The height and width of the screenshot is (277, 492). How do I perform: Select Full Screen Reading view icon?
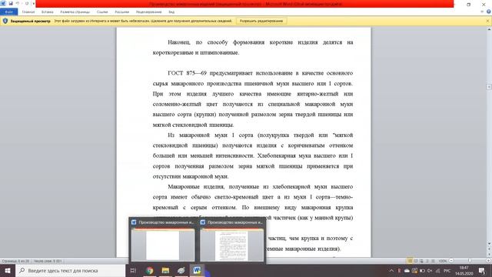coord(416,261)
